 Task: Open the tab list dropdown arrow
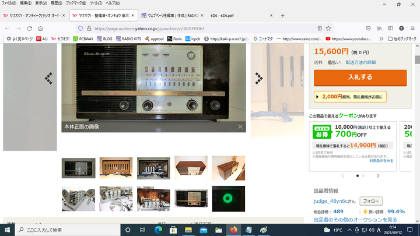pyautogui.click(x=412, y=16)
